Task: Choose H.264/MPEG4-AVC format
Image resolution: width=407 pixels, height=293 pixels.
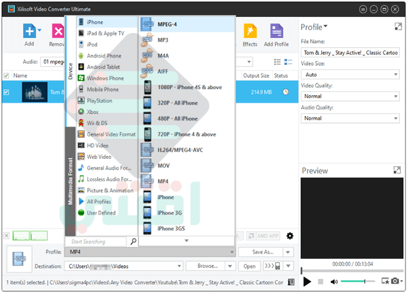Action: [187, 150]
